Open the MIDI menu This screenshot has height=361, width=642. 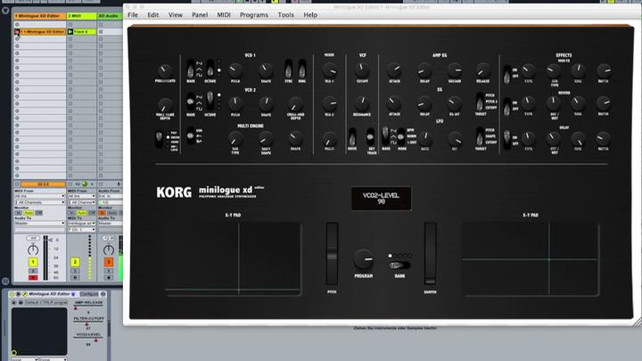click(x=224, y=15)
